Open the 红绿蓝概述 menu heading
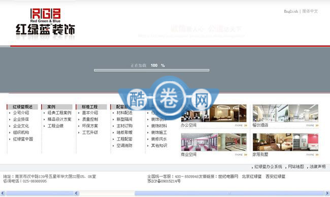 [22, 107]
